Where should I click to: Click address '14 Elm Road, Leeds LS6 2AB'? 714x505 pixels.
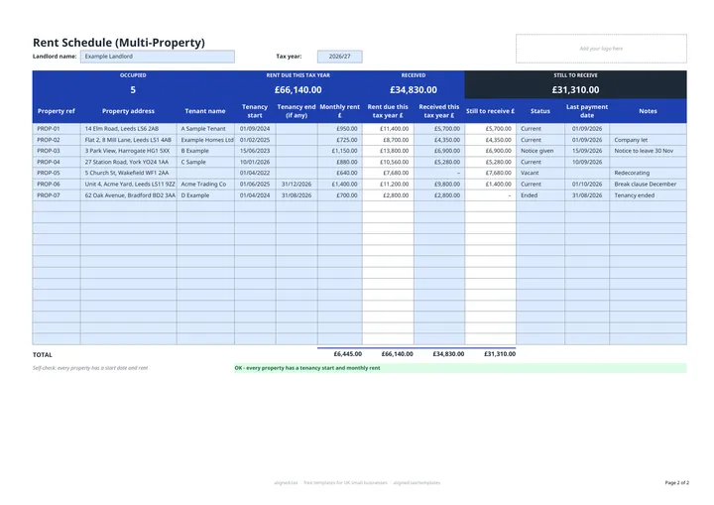[128, 129]
